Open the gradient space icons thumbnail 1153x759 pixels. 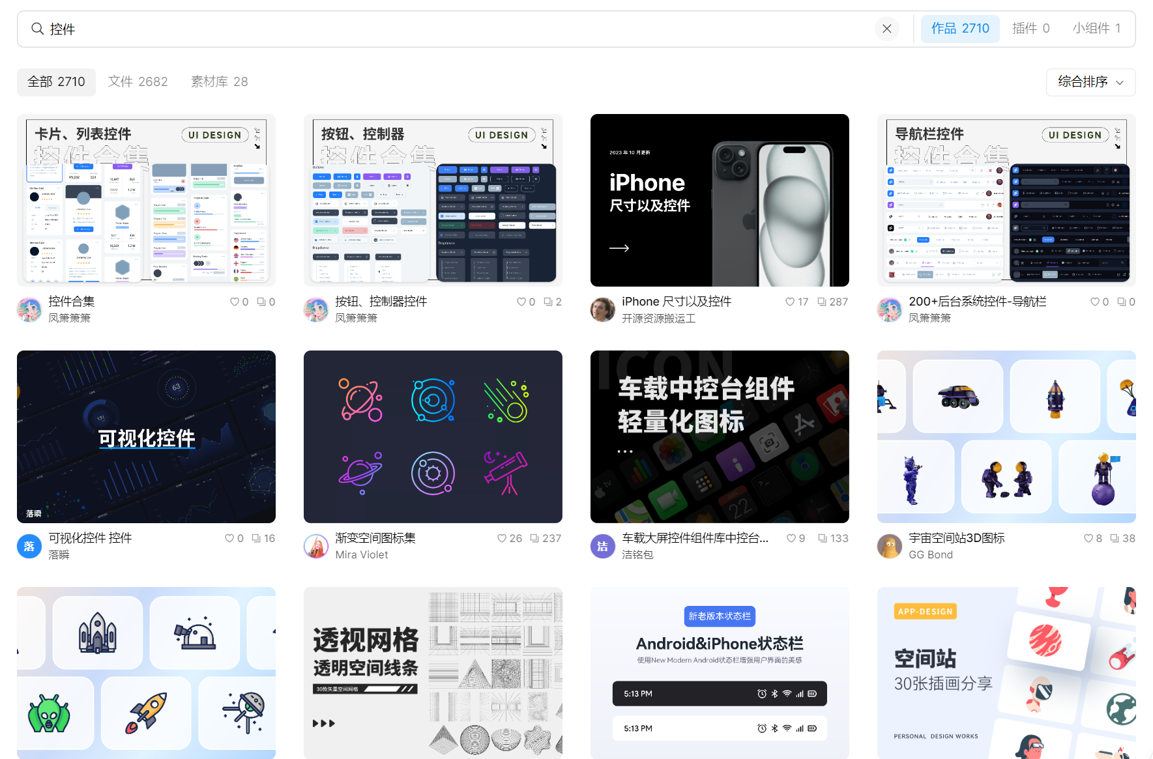tap(433, 437)
